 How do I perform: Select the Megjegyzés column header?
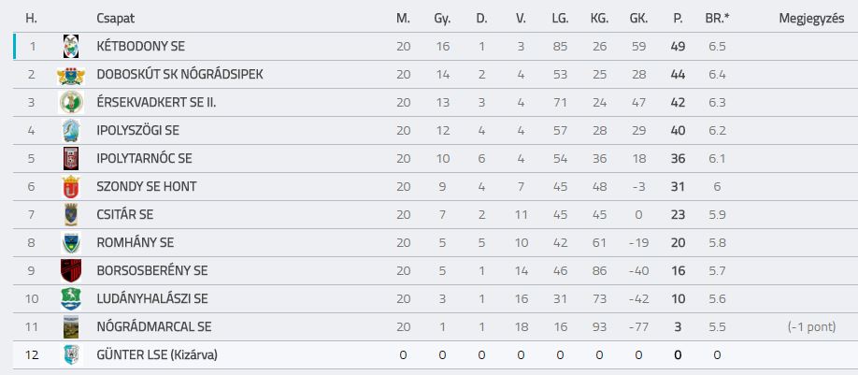click(811, 19)
